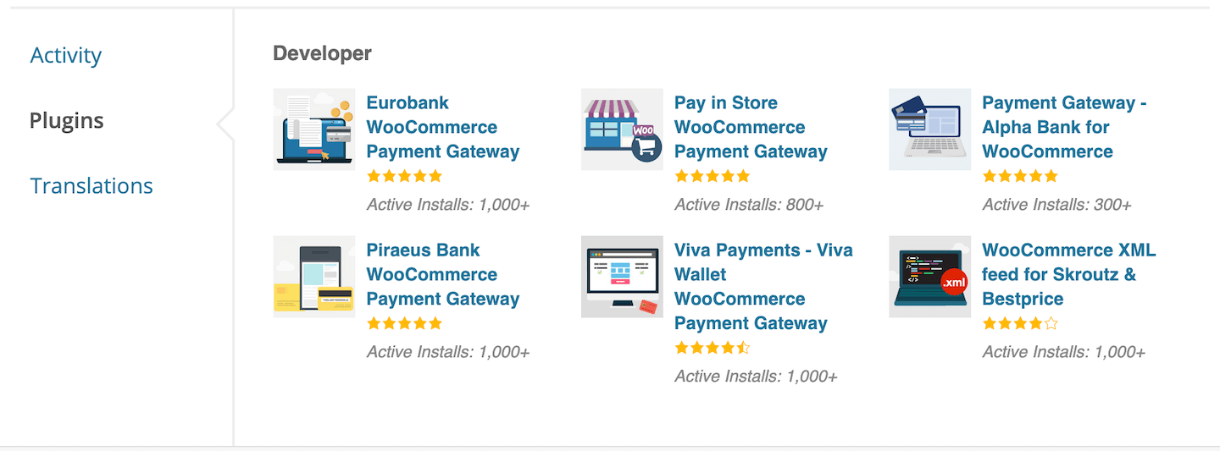Click the Alpha Bank laptop card icon
This screenshot has height=451, width=1220.
click(x=930, y=129)
